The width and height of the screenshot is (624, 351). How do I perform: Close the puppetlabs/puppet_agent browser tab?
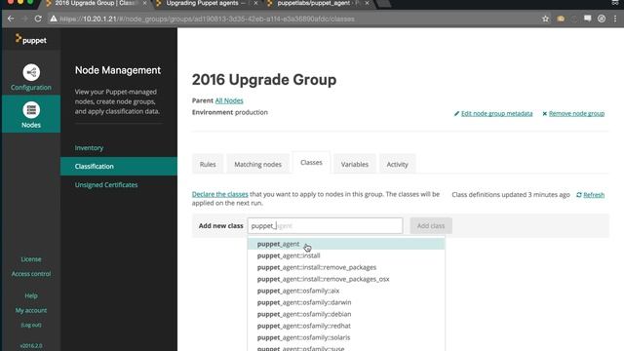(367, 3)
